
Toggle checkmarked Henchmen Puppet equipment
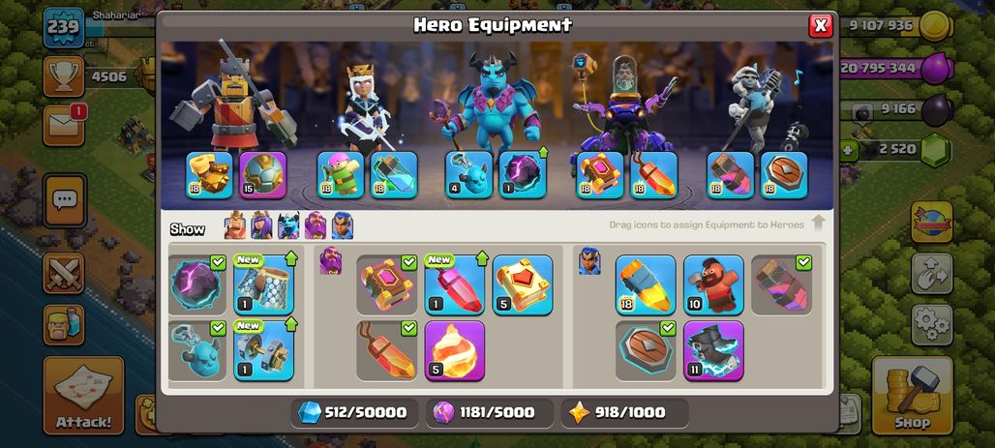[x=196, y=351]
